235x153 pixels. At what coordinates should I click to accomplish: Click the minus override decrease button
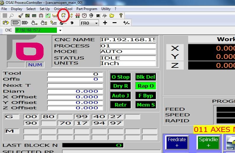click(114, 23)
